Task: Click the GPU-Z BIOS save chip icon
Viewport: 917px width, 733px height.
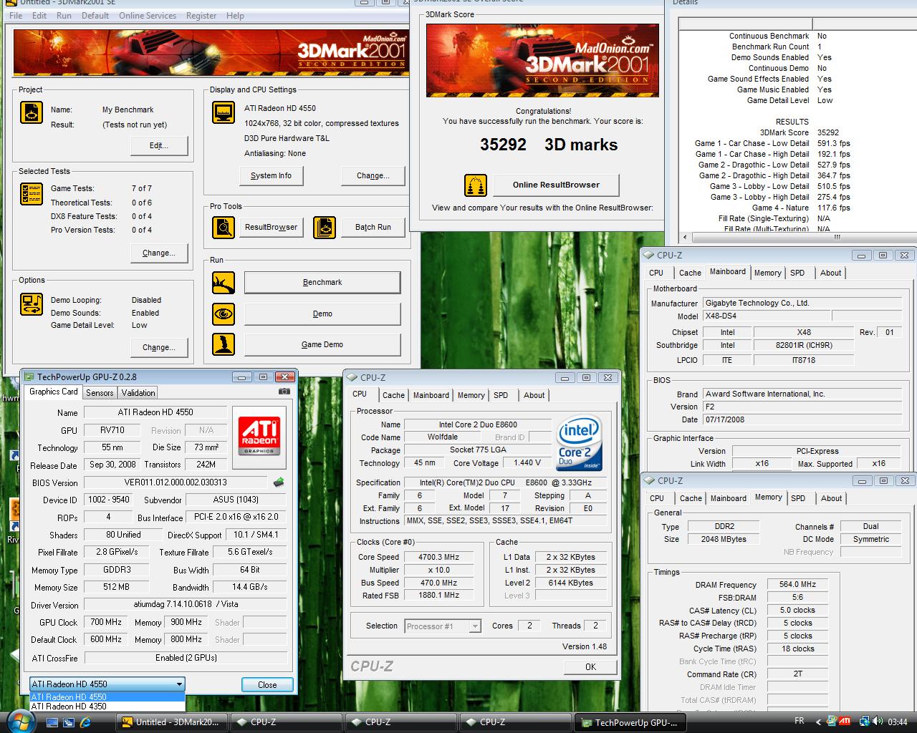Action: click(x=279, y=482)
